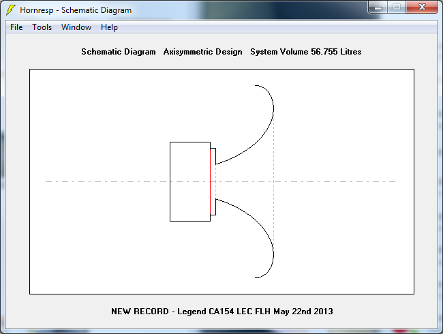Click the disabled maximize window button
The height and width of the screenshot is (334, 443).
397,7
